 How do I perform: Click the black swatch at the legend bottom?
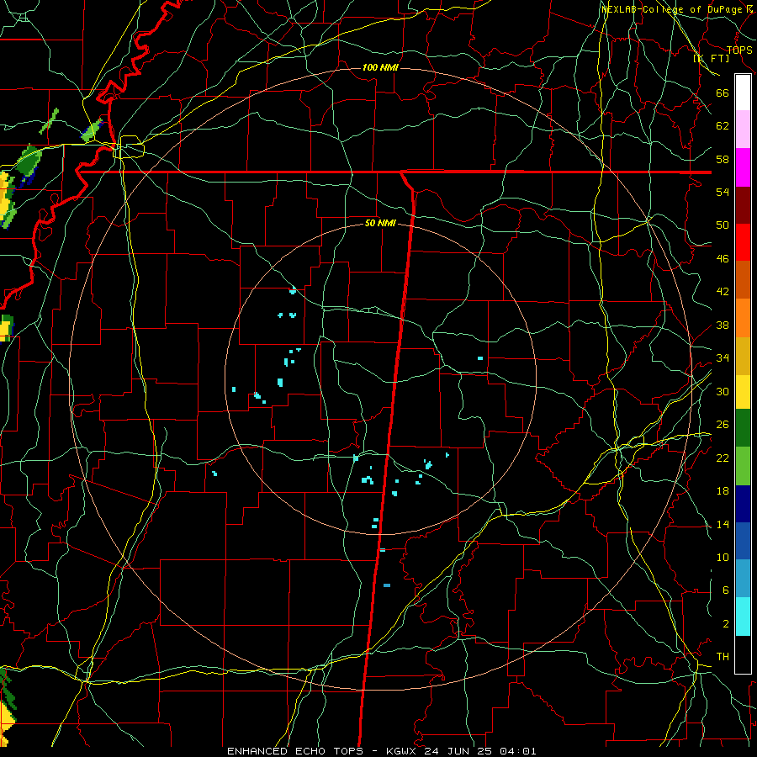point(743,654)
